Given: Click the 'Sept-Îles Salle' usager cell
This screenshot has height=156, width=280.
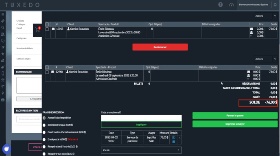Looking at the screenshot, I should (x=151, y=139).
